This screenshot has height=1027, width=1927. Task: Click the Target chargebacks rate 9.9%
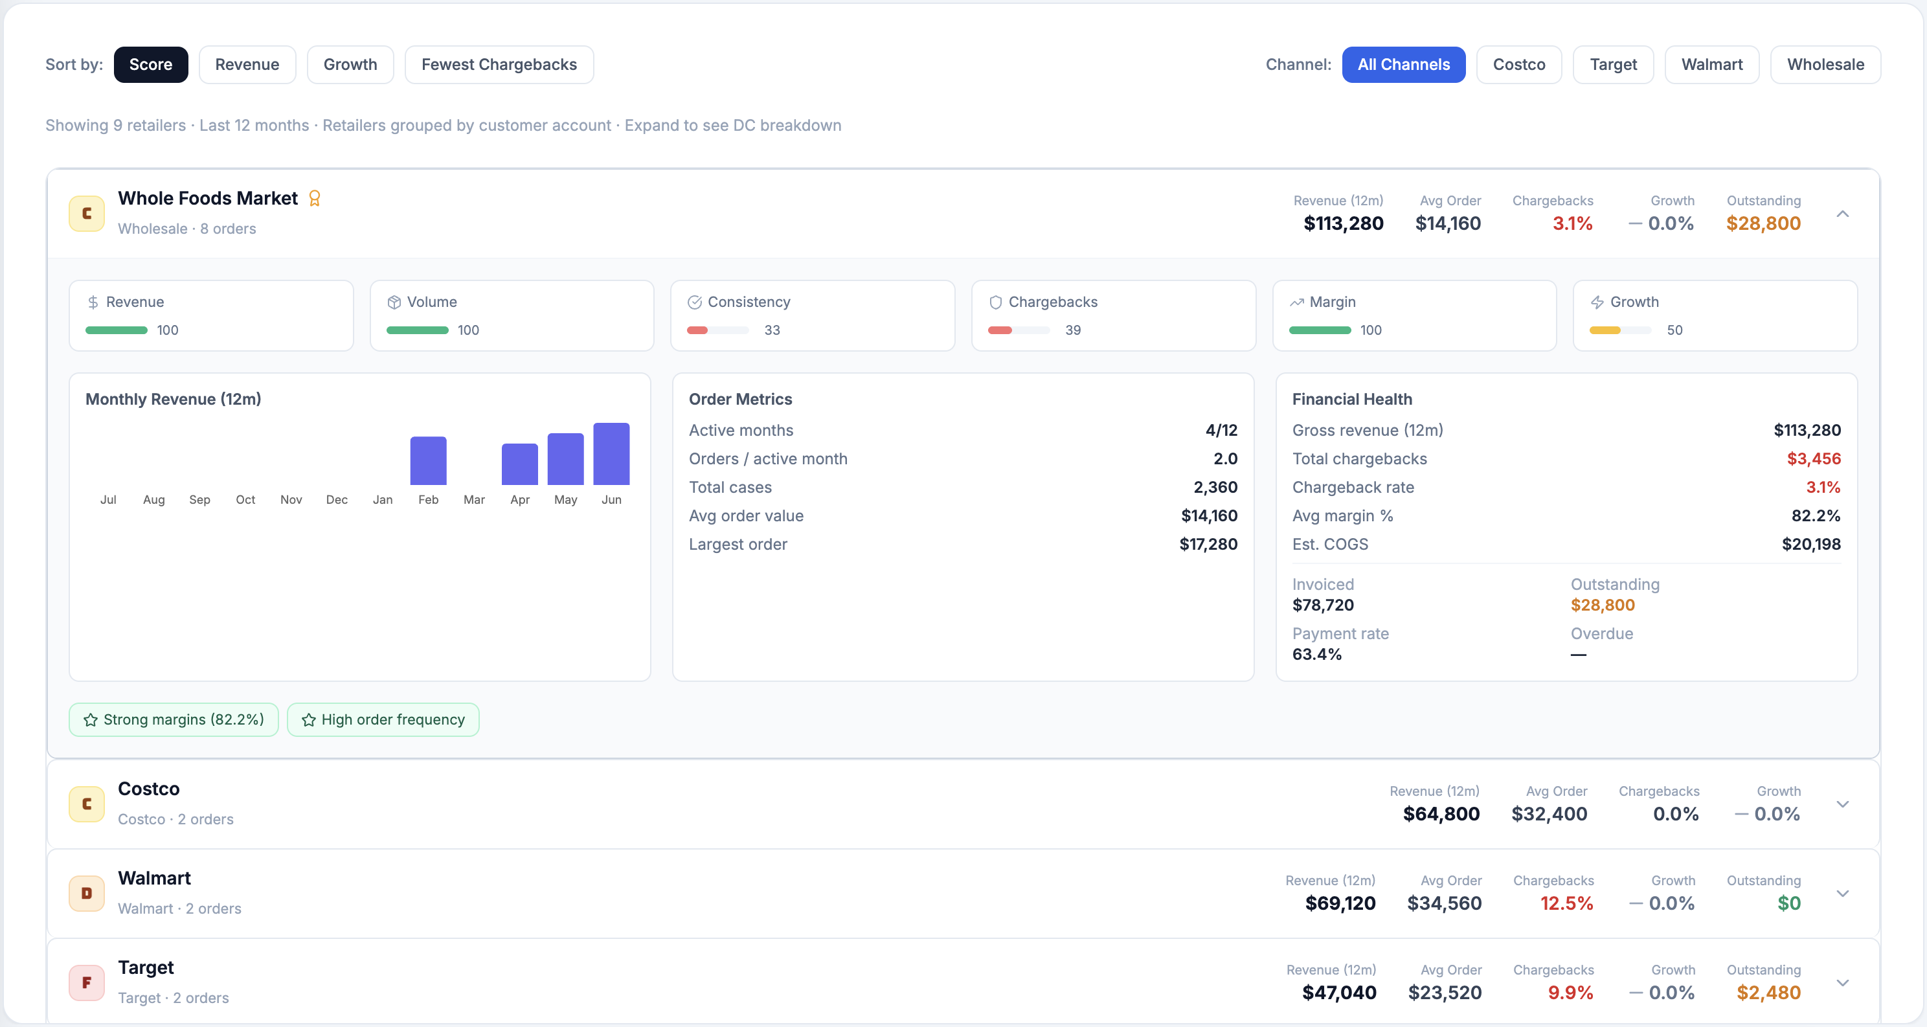(1571, 993)
